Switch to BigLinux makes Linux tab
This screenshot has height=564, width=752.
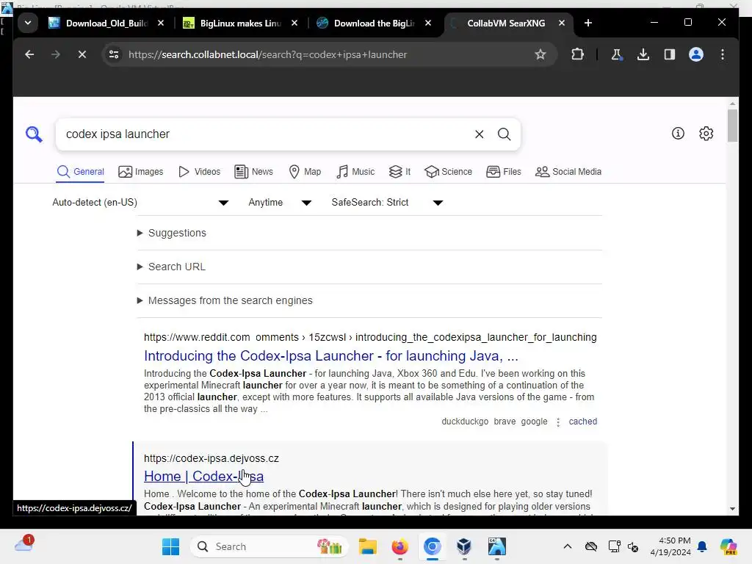pos(240,23)
